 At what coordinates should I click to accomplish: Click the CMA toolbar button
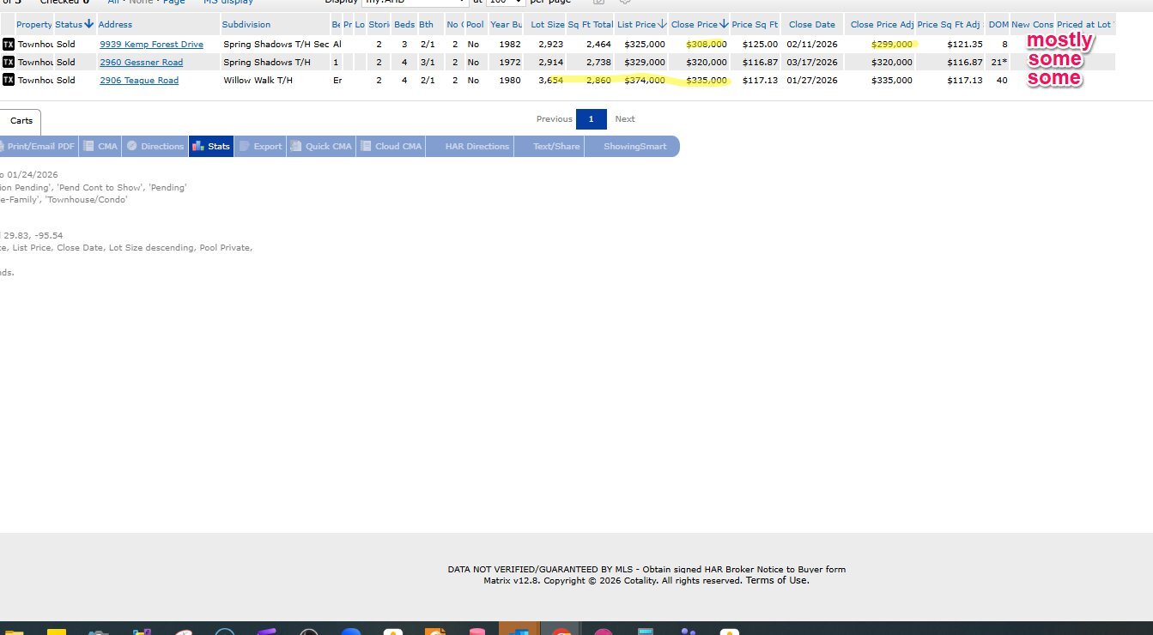[x=100, y=147]
